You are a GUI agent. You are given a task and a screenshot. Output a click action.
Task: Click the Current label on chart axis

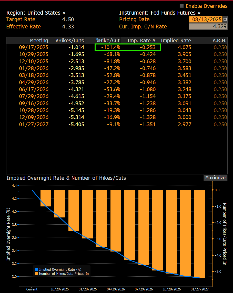coord(32,289)
